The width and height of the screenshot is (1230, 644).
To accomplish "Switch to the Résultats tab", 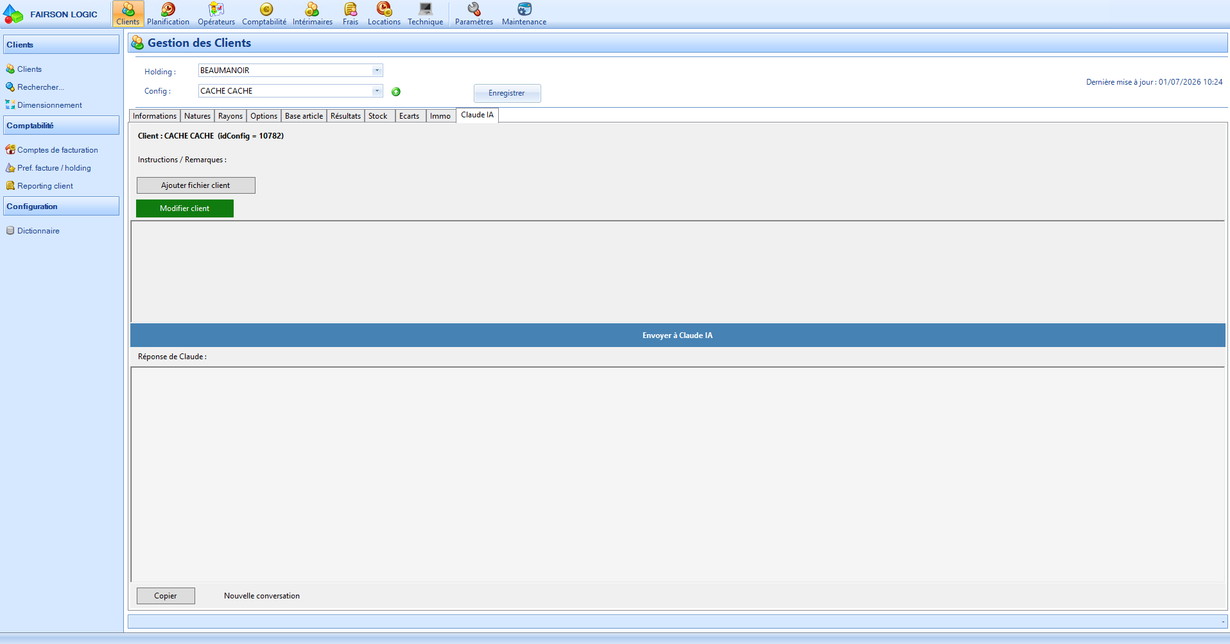I will point(345,116).
